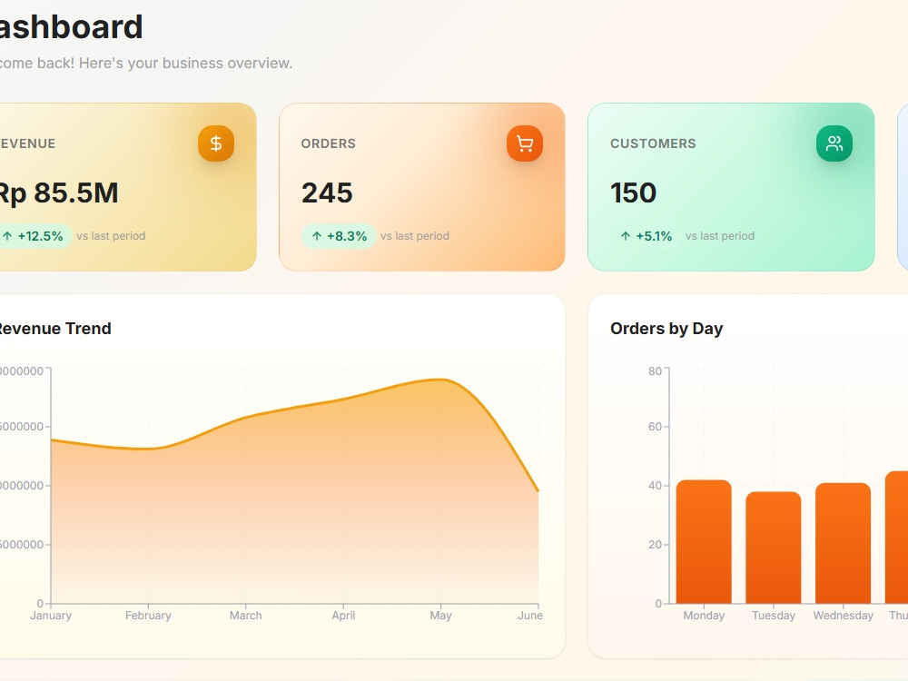Click the +5.1% customers change badge

coord(646,236)
